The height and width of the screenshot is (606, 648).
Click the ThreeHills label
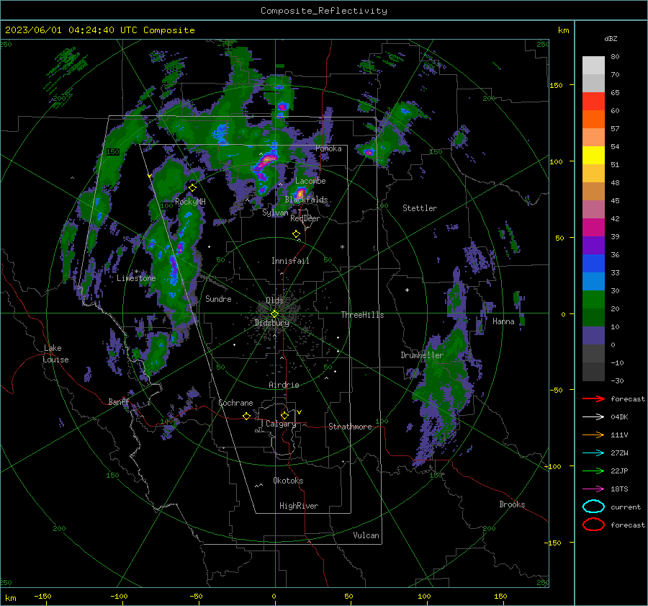[x=362, y=315]
